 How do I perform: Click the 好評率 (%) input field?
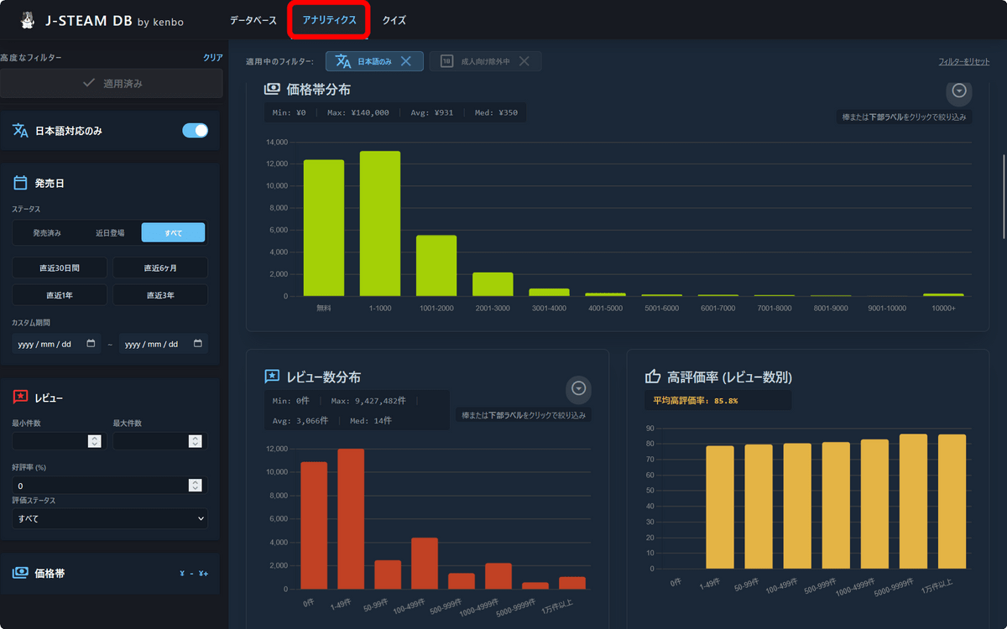coord(101,486)
